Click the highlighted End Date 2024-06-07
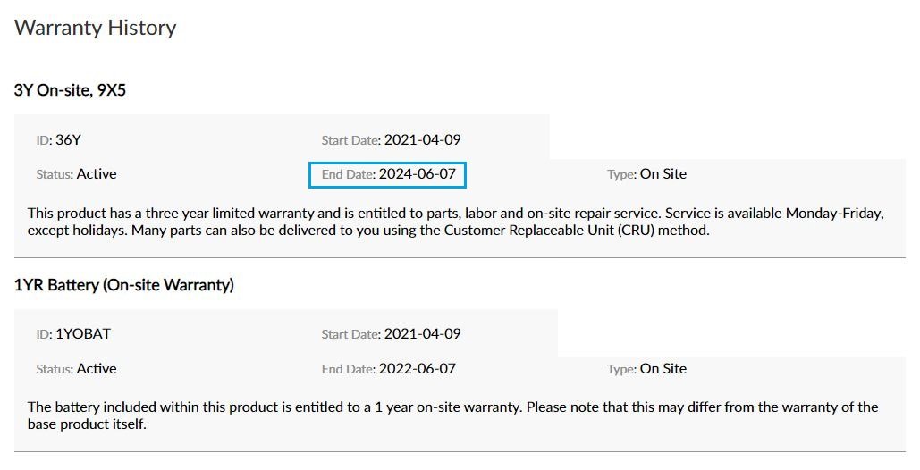 click(388, 174)
